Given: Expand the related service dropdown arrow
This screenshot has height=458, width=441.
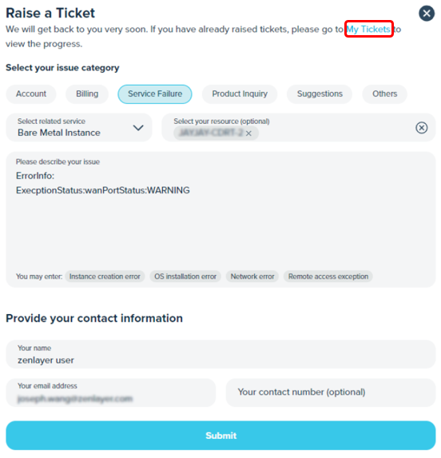Looking at the screenshot, I should (x=138, y=128).
